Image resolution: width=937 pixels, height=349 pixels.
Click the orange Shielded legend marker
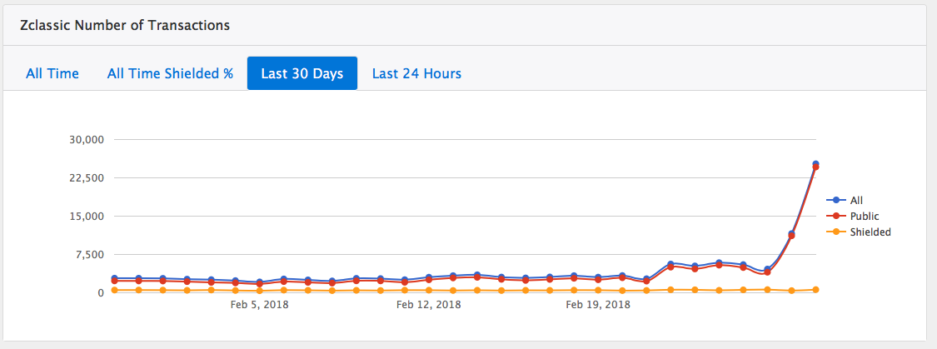836,232
